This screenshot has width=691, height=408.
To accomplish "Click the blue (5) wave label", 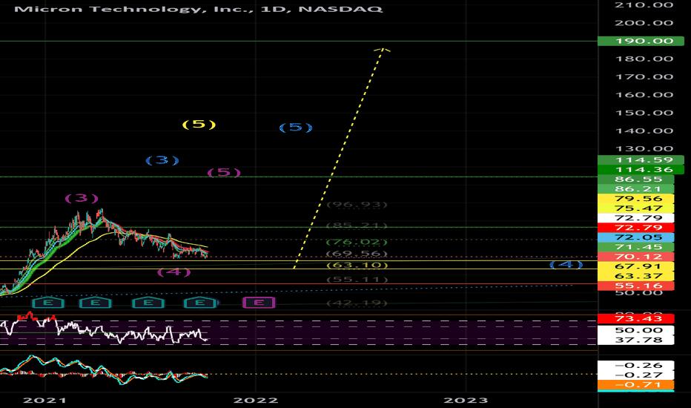I will coord(296,128).
